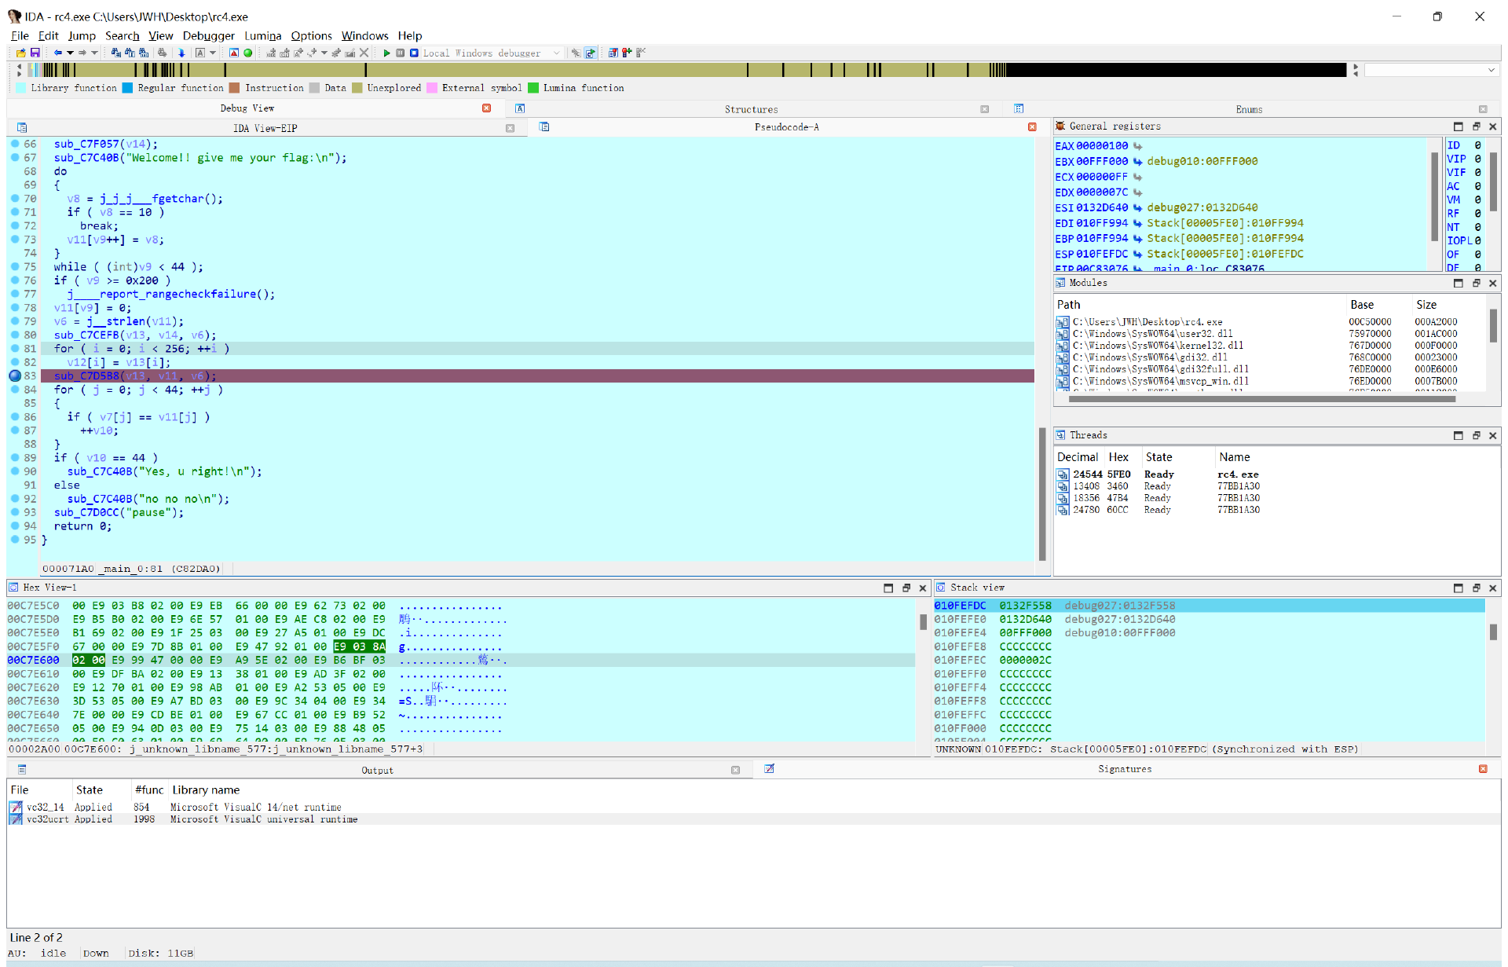The image size is (1508, 967).
Task: Click vc32ucrt signature file icon
Action: point(16,819)
